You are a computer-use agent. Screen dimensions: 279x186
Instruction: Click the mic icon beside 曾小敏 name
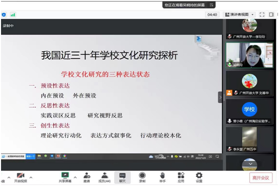229,121
